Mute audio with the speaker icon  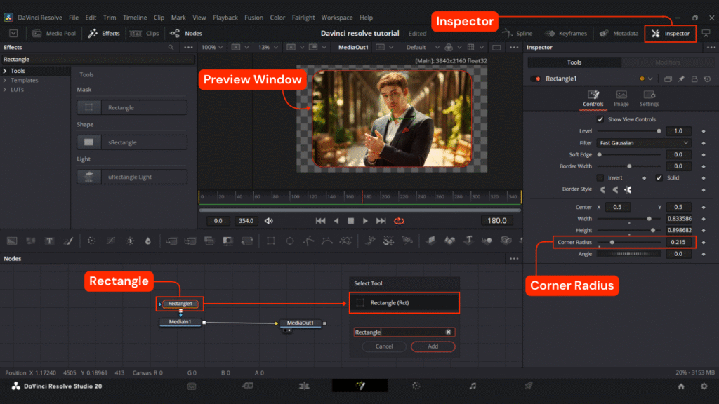tap(268, 221)
